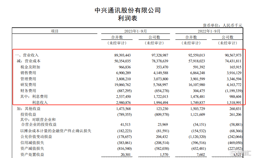This screenshot has height=158, width=253.
Task: Select the 货币单位:人民币千元 note
Action: 223,25
